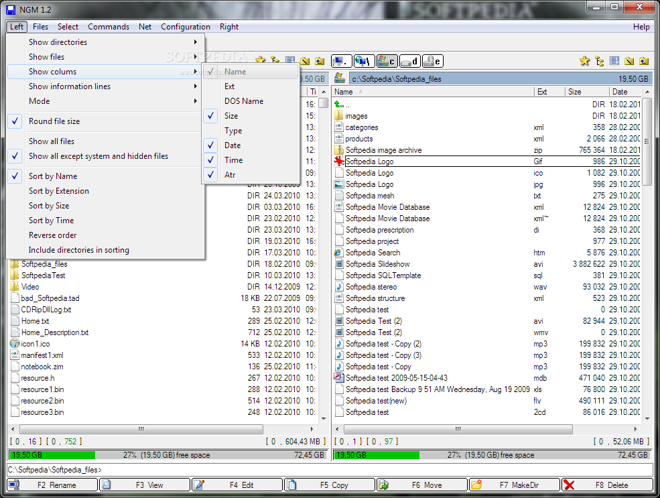This screenshot has width=660, height=498.
Task: Click the F6 Move button
Action: 422,485
